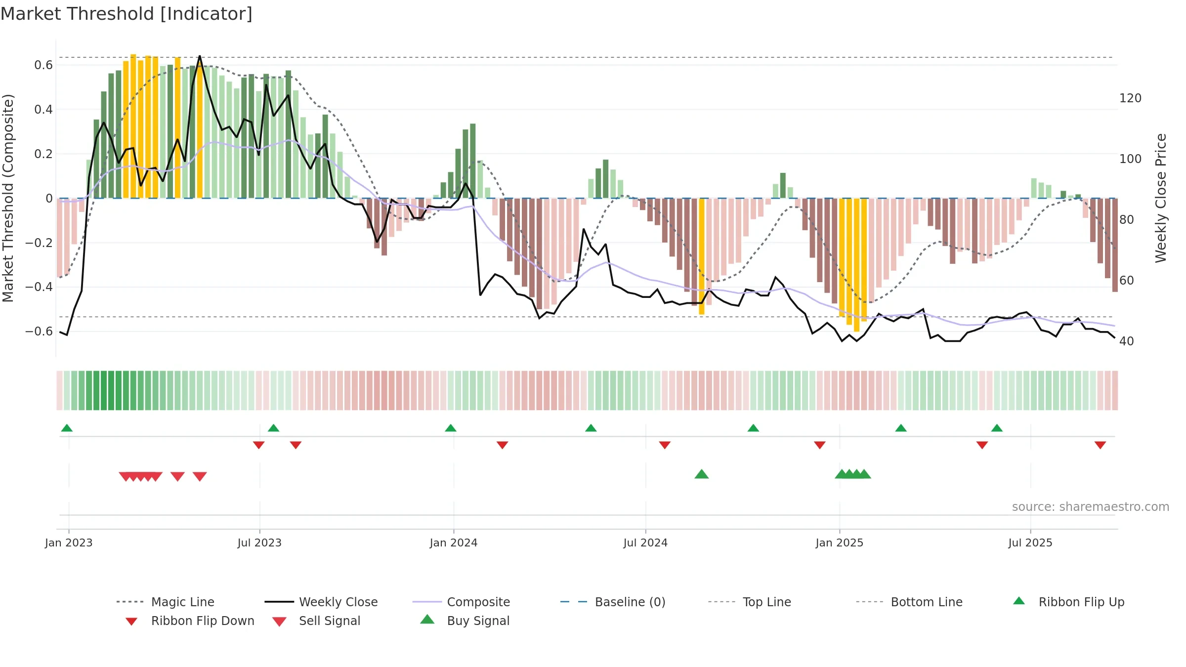The image size is (1186, 667).
Task: Click the Jan 2025 x-axis label
Action: pos(840,542)
